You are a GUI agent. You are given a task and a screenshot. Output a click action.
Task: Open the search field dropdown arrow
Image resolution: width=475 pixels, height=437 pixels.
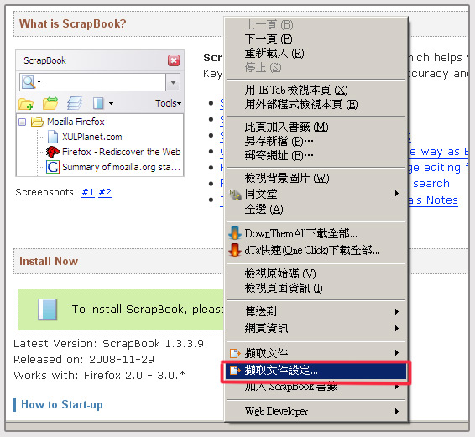(173, 82)
